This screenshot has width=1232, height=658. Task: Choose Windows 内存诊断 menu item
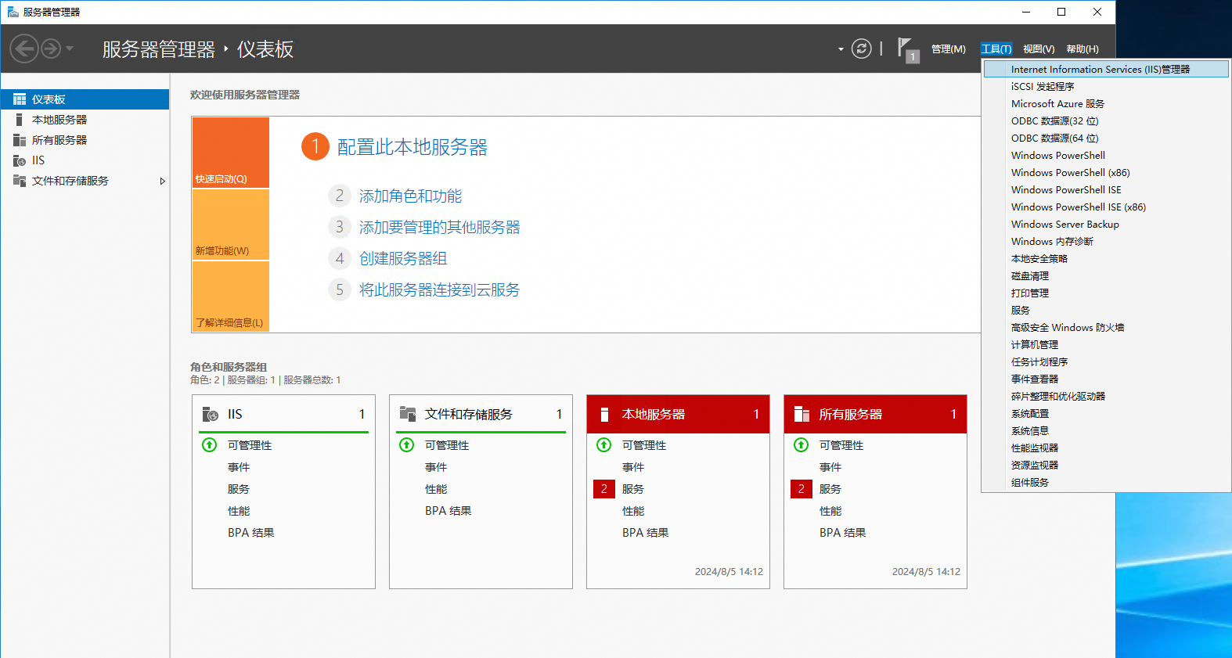coord(1106,242)
